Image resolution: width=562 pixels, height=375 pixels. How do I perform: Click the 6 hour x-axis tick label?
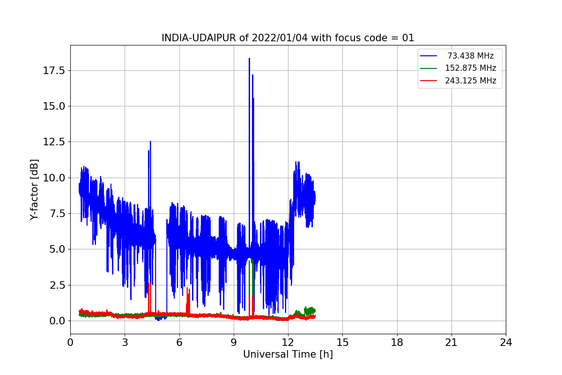179,343
